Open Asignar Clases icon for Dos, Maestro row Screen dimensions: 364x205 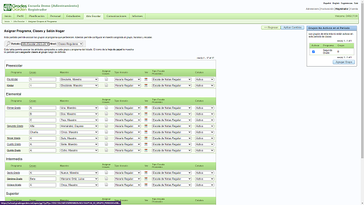click(106, 114)
